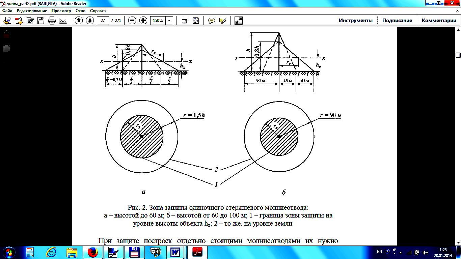Click the page number input field
Screen dimensions: 461x259
click(x=103, y=21)
